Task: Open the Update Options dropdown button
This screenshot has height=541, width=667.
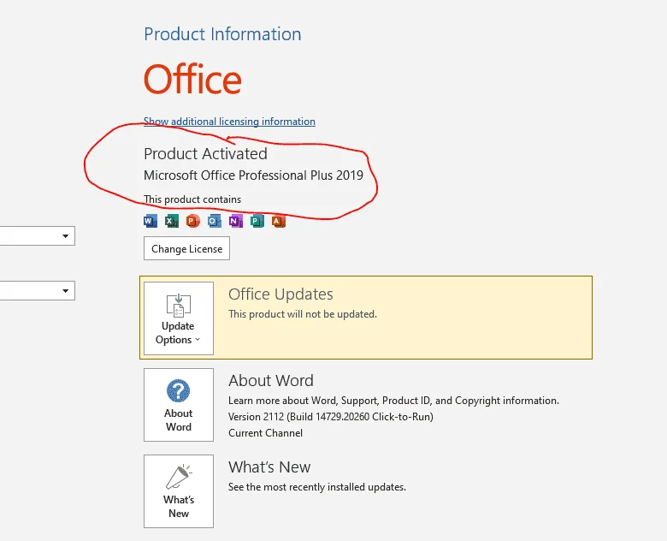Action: click(179, 318)
